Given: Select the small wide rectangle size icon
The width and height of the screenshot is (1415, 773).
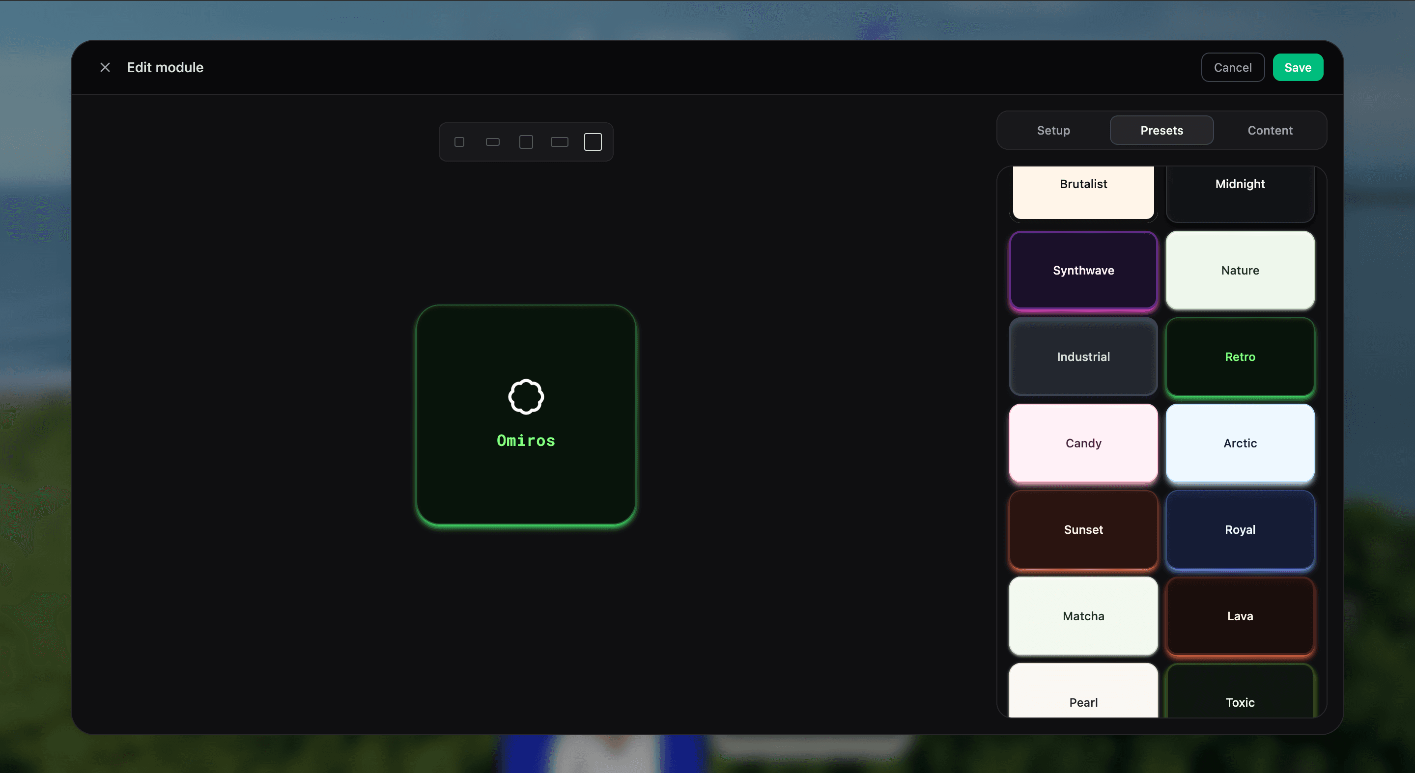Looking at the screenshot, I should 493,142.
